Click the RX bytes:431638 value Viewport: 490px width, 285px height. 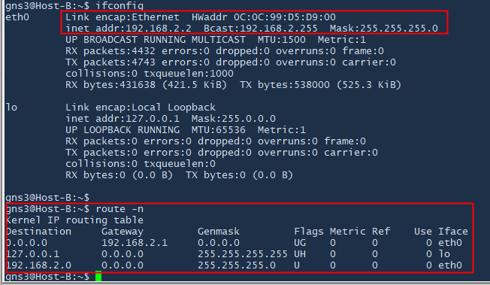(x=110, y=85)
